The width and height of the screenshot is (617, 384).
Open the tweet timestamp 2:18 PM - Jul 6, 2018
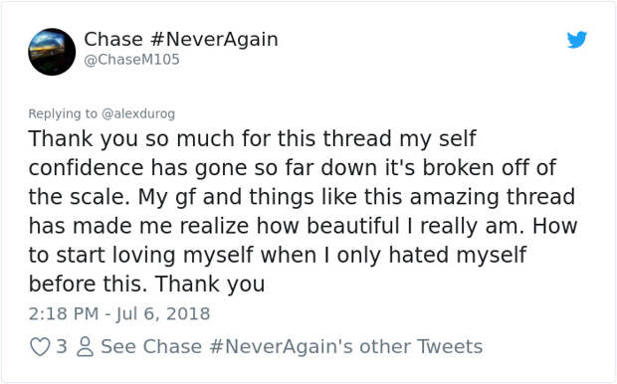point(119,314)
